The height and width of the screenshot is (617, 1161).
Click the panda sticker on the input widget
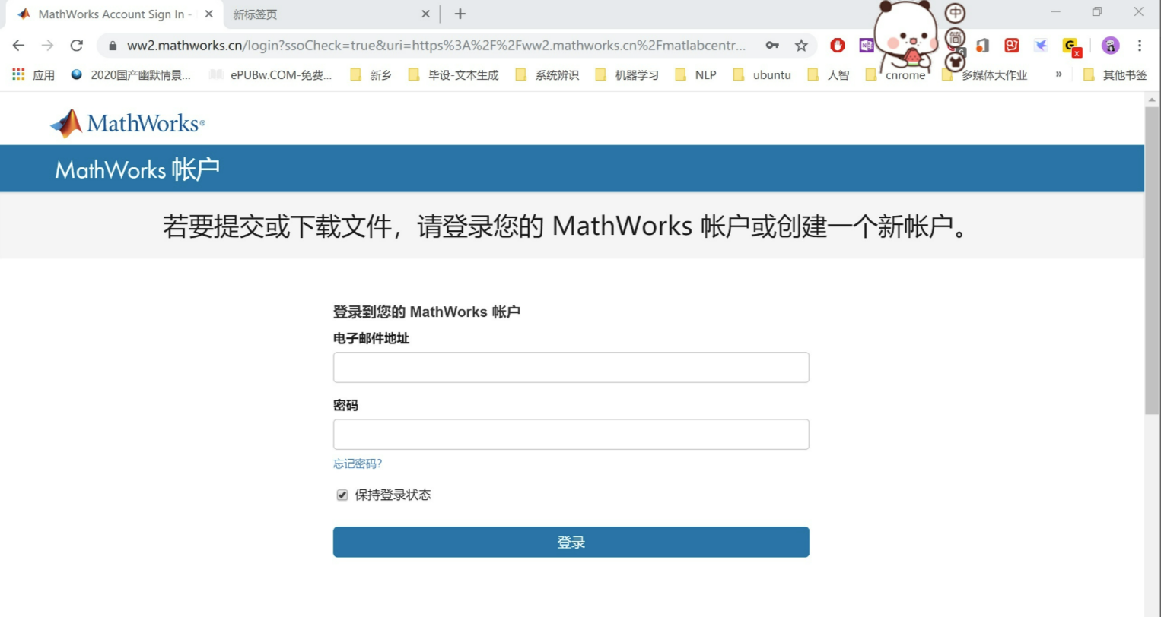[905, 36]
